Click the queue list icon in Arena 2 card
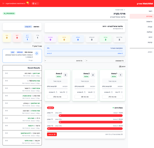This screenshot has width=154, height=148. point(94,92)
